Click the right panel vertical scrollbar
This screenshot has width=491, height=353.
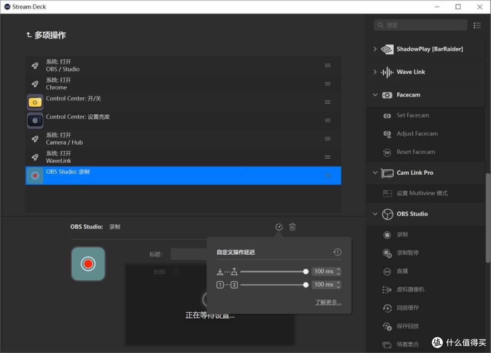pyautogui.click(x=487, y=218)
